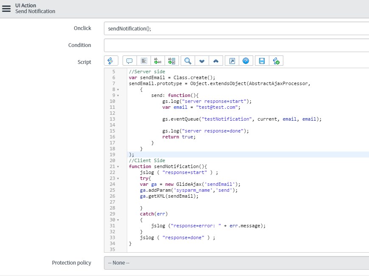Collapse the code fold at line 8
The height and width of the screenshot is (276, 369).
pos(118,89)
